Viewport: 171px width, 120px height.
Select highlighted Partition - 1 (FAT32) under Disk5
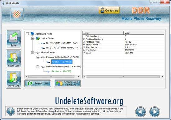62,62
